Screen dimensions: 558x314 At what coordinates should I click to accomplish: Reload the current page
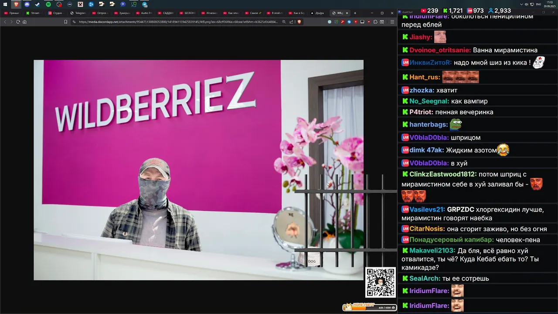(x=18, y=22)
